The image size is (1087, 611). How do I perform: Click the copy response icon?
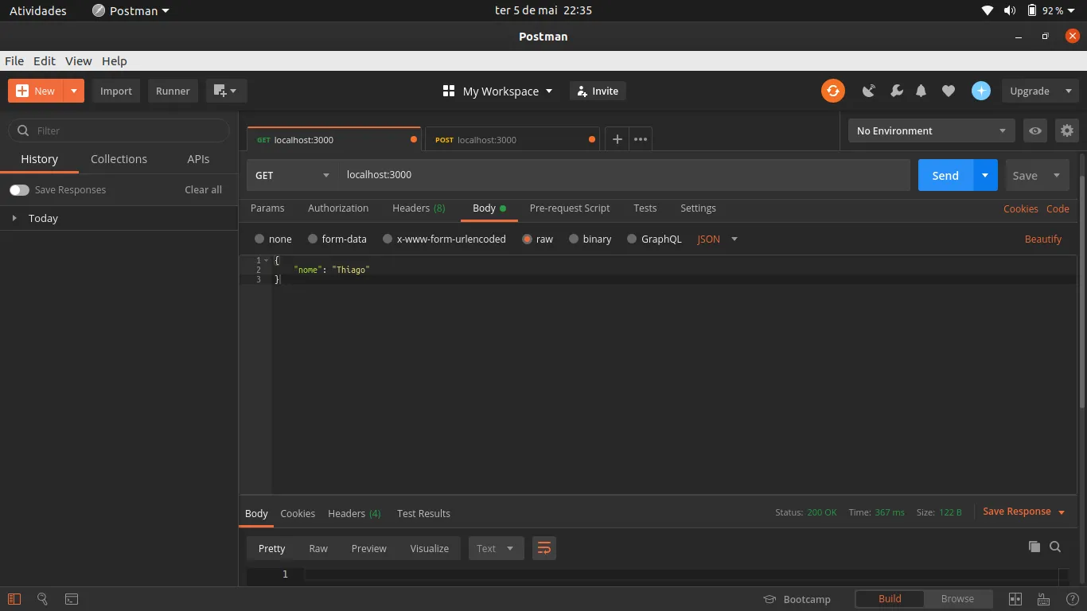point(1034,547)
